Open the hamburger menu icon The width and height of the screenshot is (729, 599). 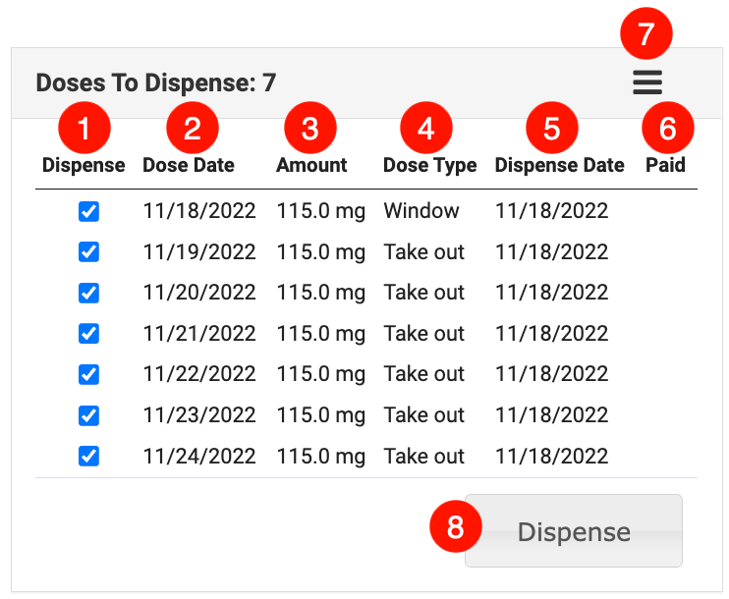(x=647, y=82)
